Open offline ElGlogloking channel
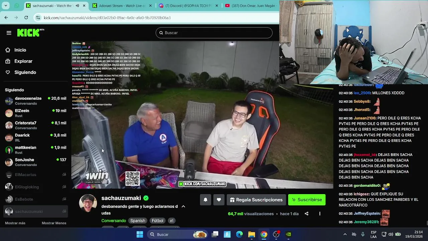Screen dimensions: 428x241 35,187
